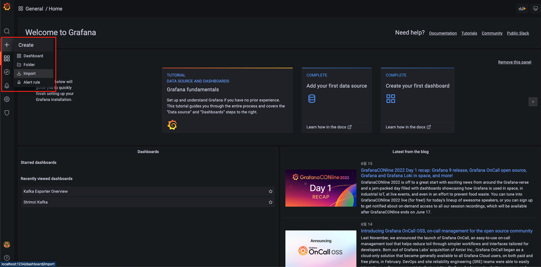This screenshot has height=267, width=541.
Task: Click the data source database icon
Action: (x=312, y=99)
